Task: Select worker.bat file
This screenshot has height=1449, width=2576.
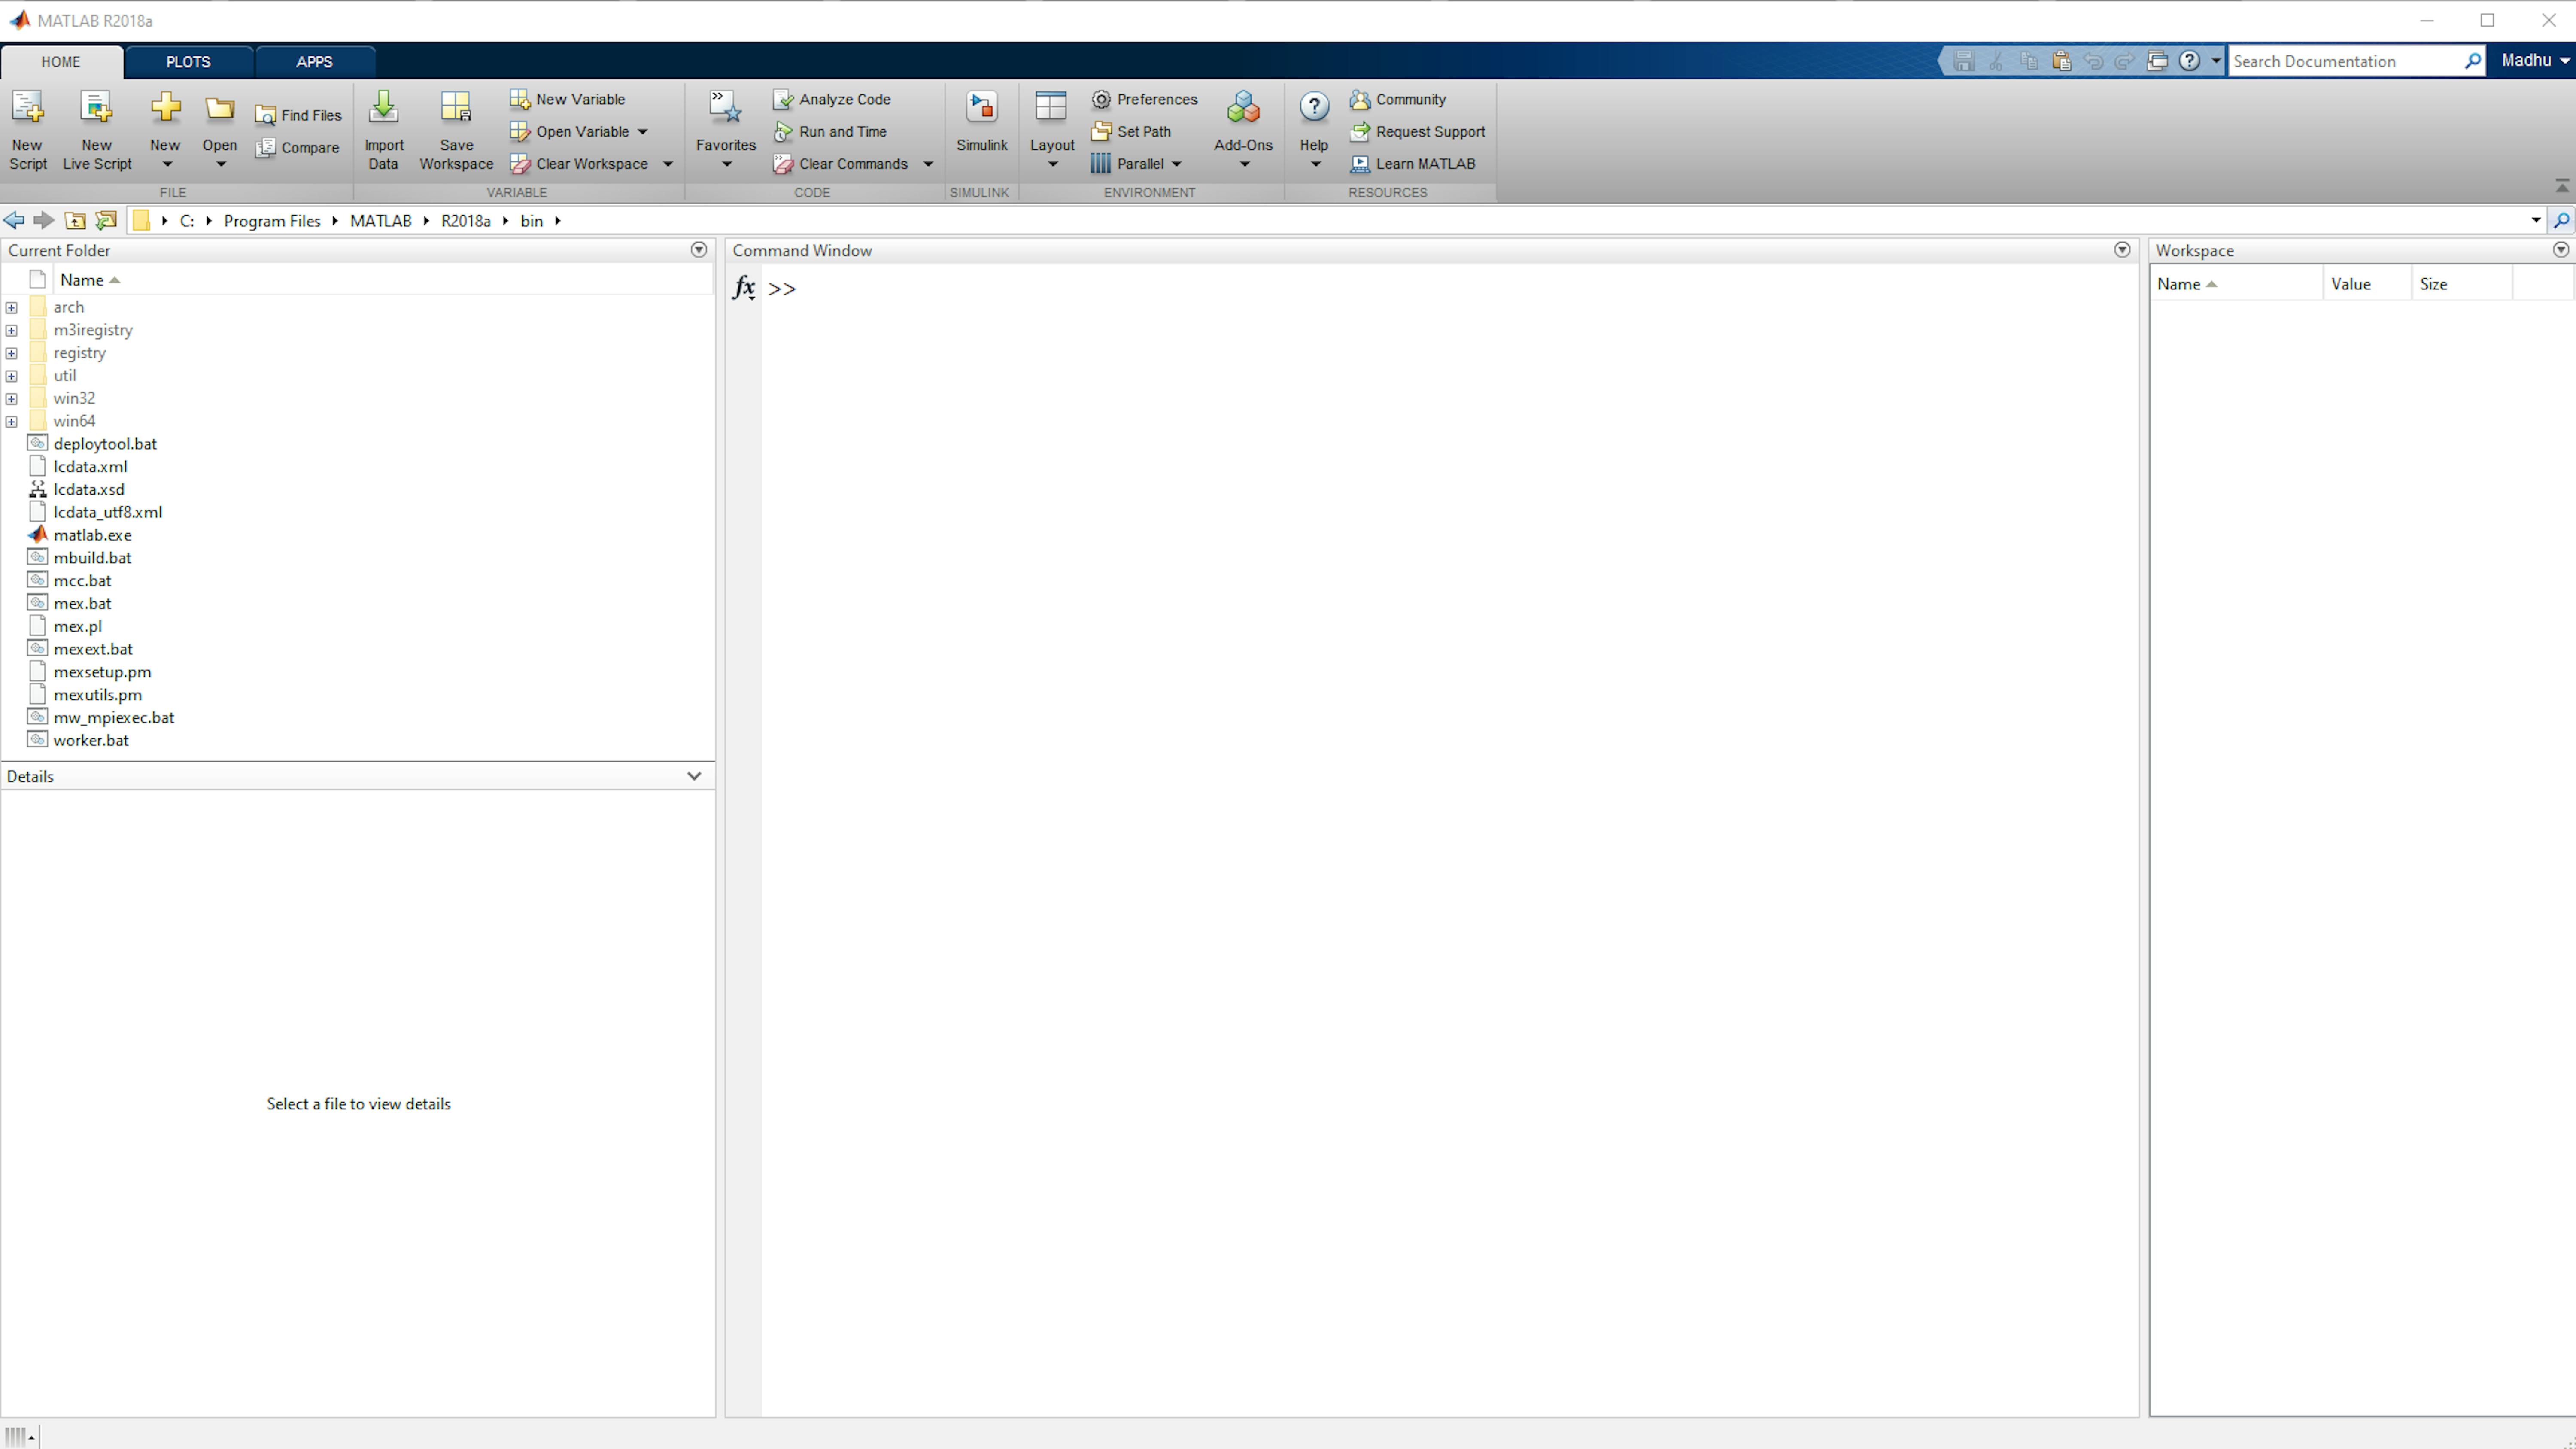Action: tap(91, 741)
